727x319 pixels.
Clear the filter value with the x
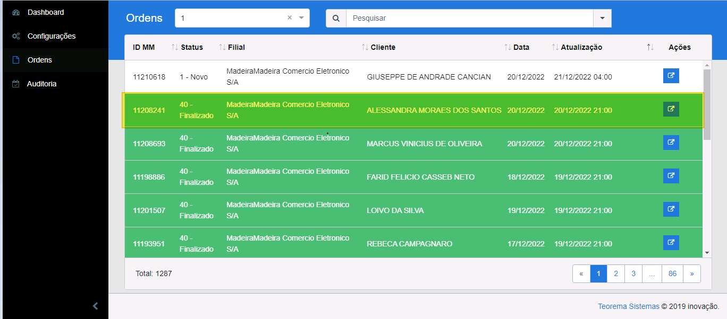pyautogui.click(x=290, y=17)
